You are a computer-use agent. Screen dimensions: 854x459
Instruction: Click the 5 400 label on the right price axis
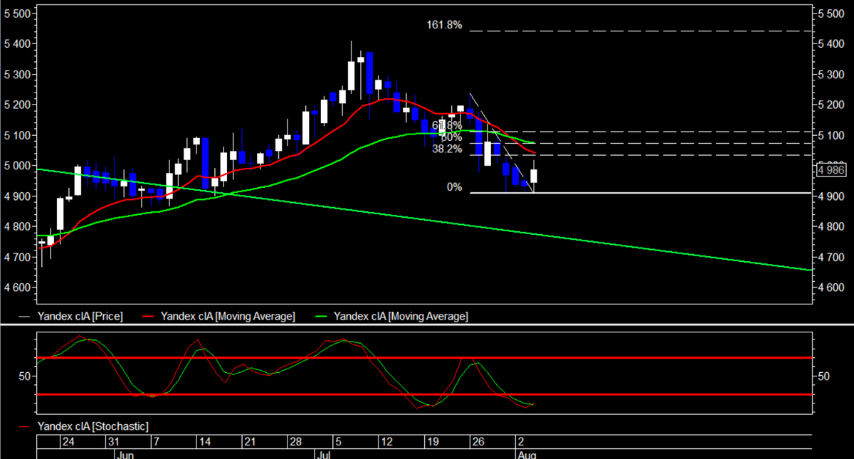point(832,44)
